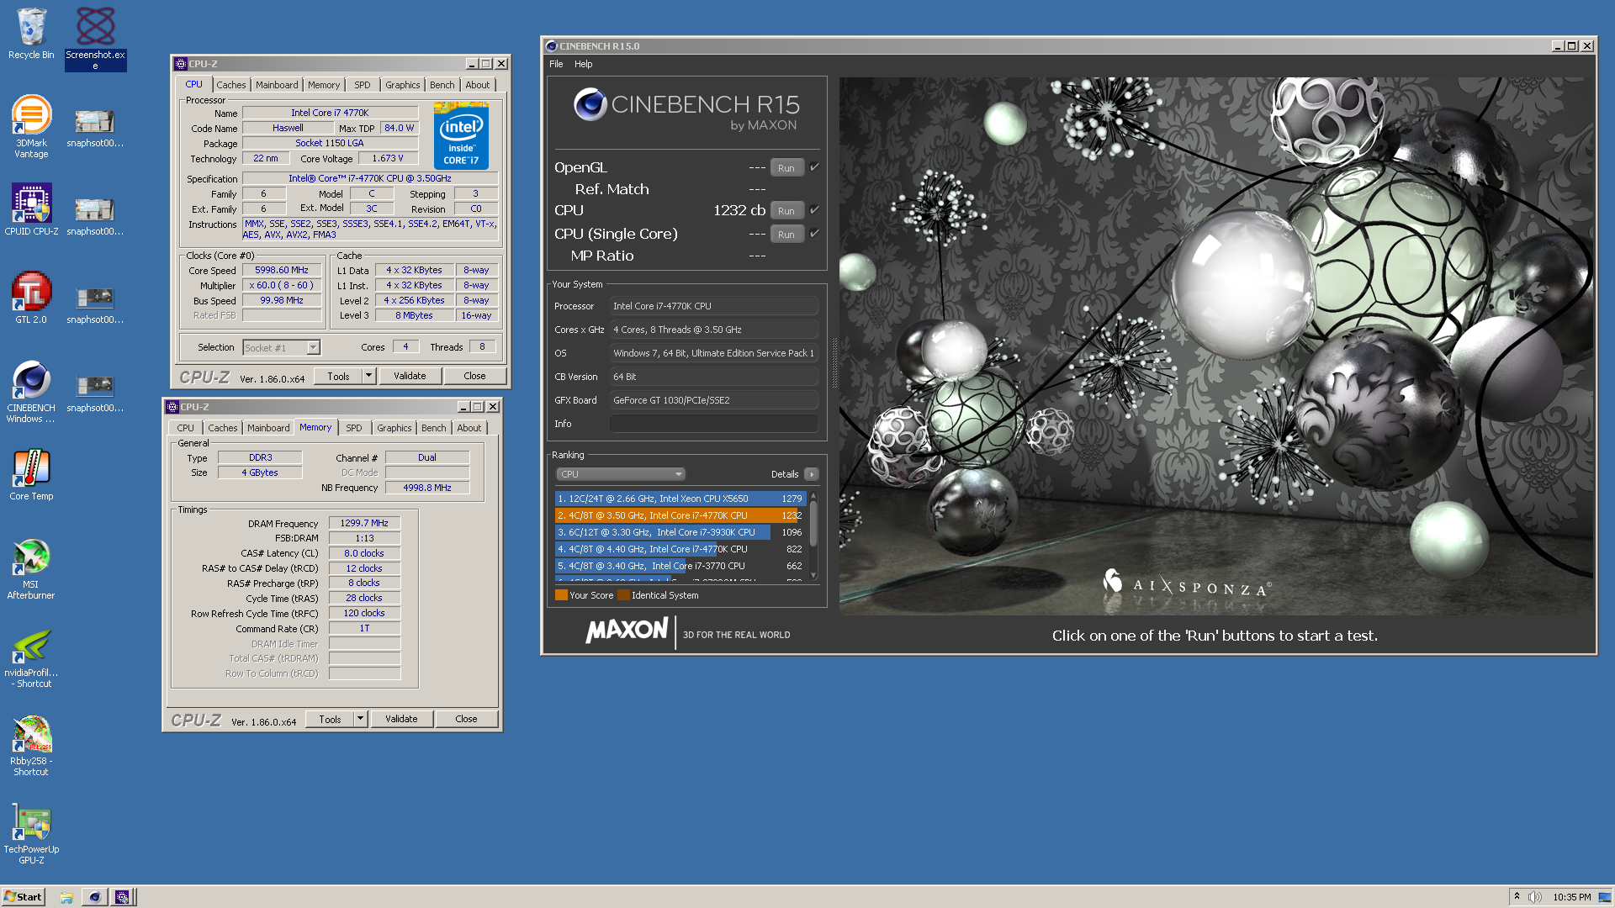Launch the Core Temp desktop shortcut
Viewport: 1615px width, 908px height.
[31, 474]
